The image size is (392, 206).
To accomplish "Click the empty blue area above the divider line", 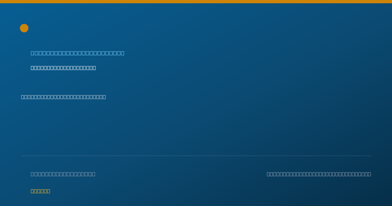I will (x=196, y=128).
